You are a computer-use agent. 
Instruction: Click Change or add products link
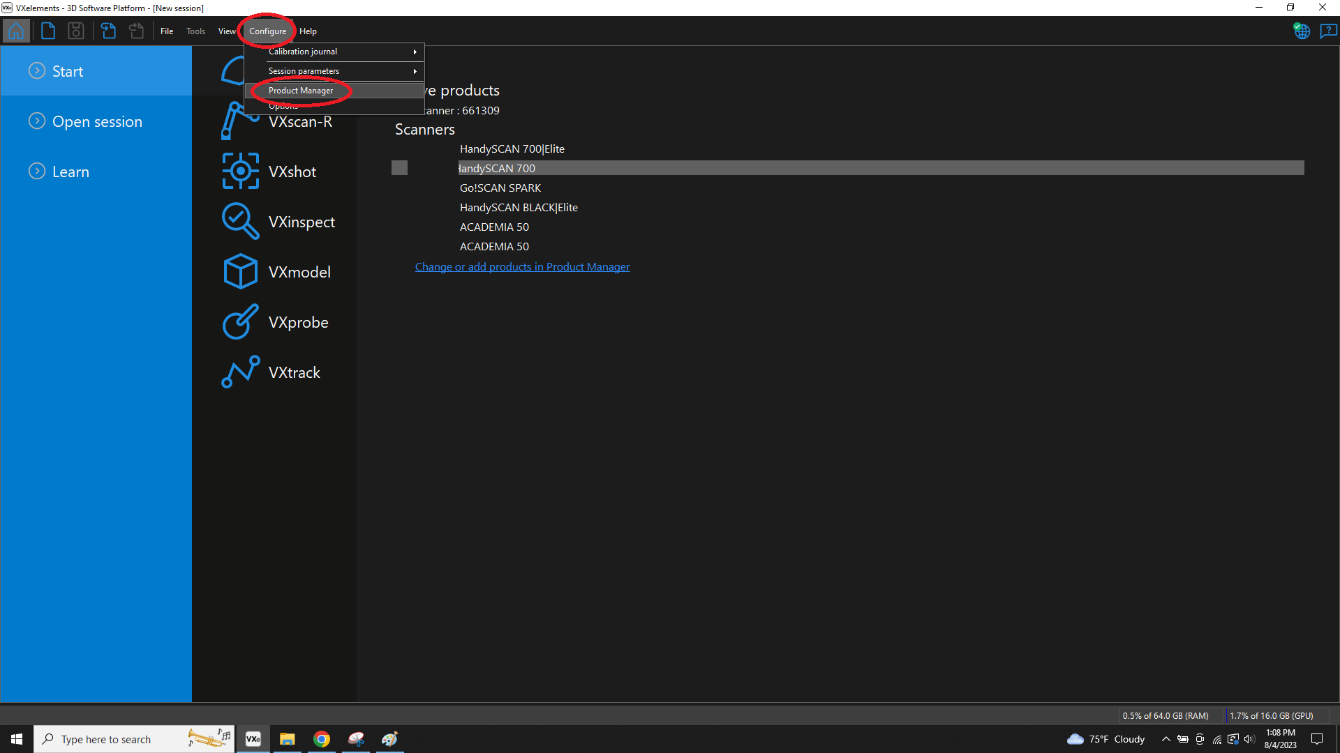tap(522, 266)
